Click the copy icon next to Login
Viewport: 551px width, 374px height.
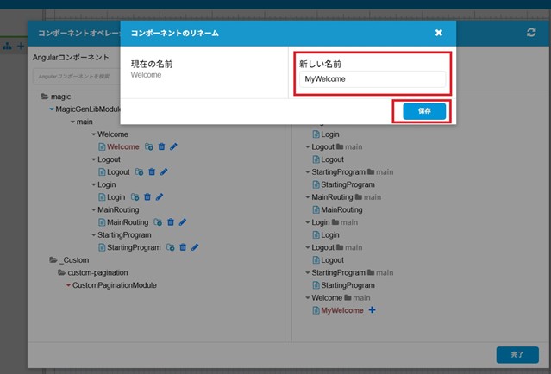click(135, 197)
